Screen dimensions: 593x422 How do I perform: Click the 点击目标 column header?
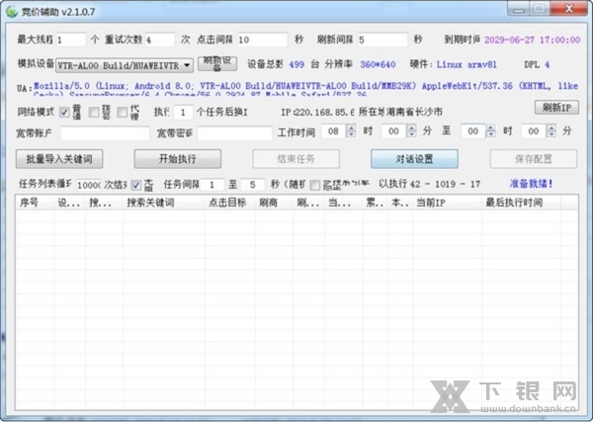[x=230, y=203]
